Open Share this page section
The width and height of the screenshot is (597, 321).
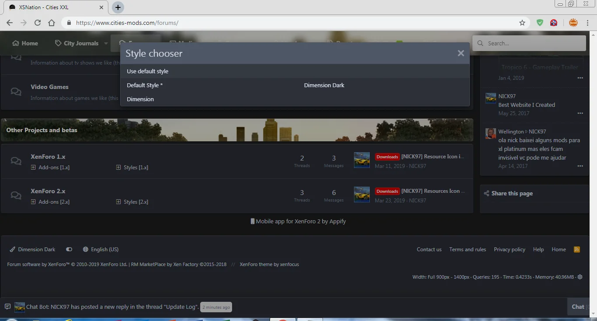(512, 193)
